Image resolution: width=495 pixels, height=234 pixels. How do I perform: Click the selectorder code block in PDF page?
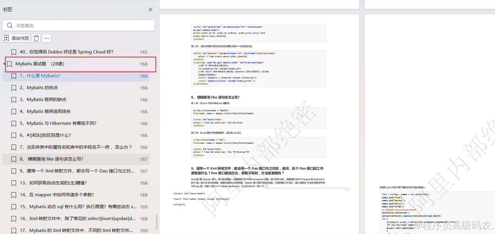pyautogui.click(x=259, y=33)
